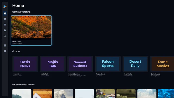Open Settings via the gear icon
The image size is (174, 98).
(5, 51)
